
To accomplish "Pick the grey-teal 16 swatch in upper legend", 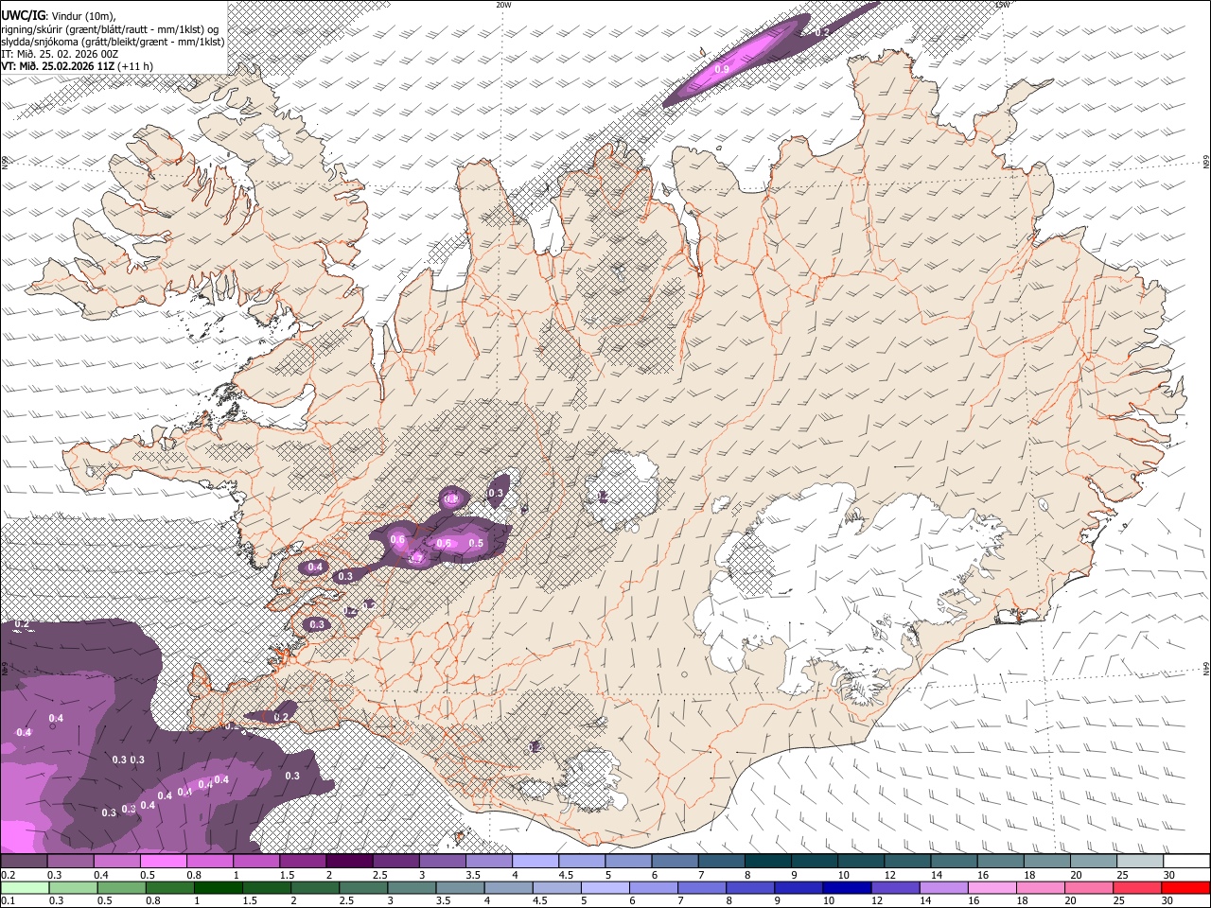I will 1000,862.
